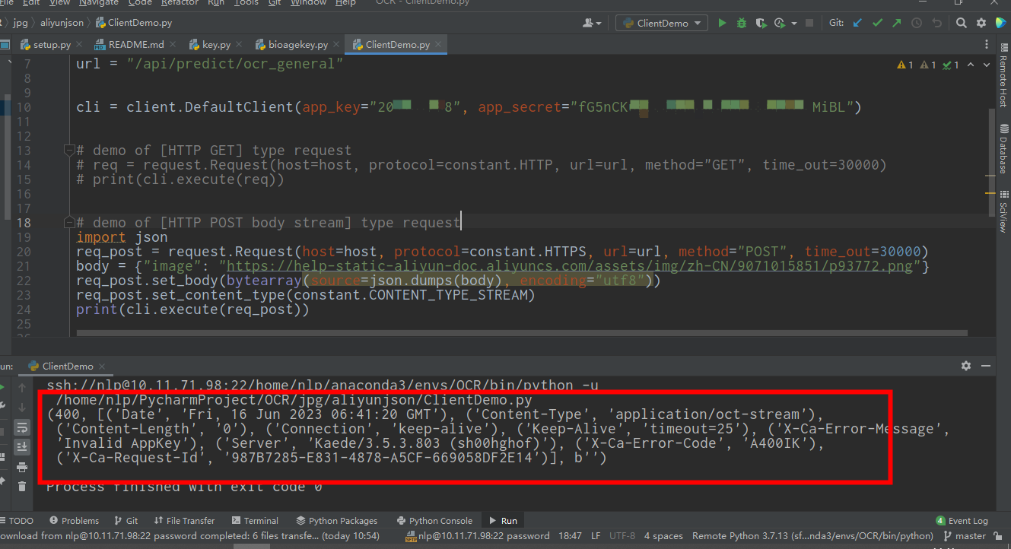Open the Git menu
The image size is (1011, 549).
(274, 3)
